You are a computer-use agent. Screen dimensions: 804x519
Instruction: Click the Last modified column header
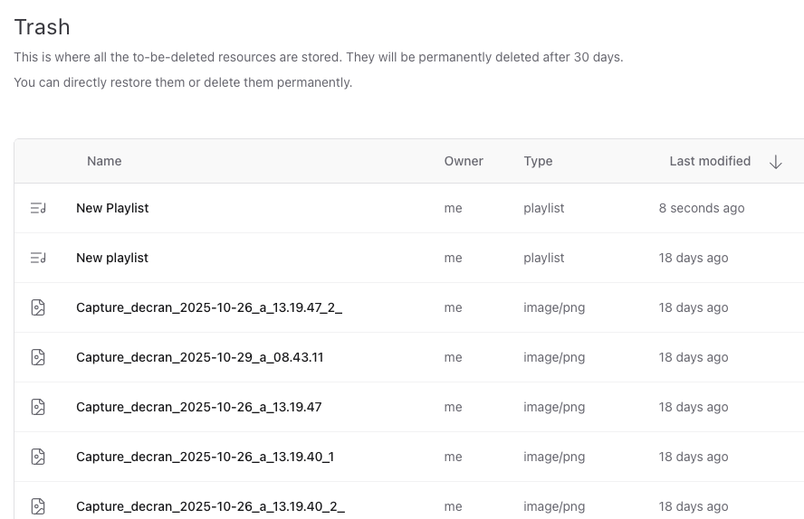[710, 161]
